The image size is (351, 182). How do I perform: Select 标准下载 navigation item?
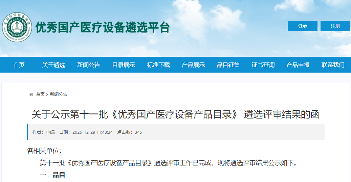point(158,65)
